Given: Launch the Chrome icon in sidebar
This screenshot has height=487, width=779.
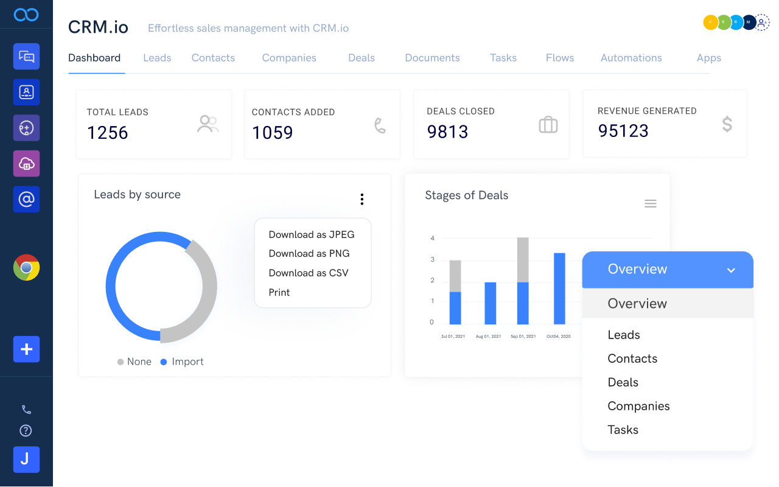Looking at the screenshot, I should (26, 268).
